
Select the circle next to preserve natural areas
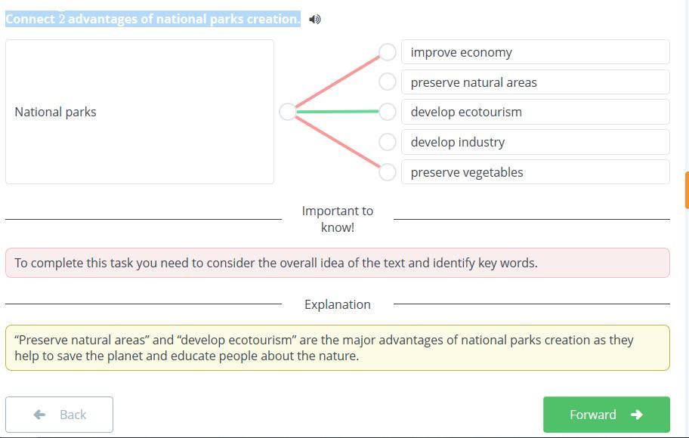[387, 82]
